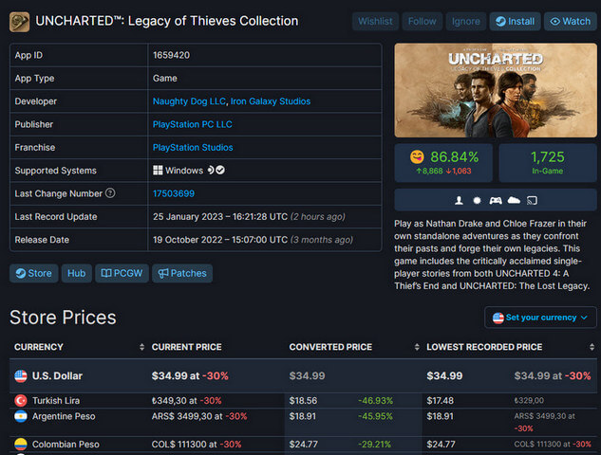Select the U.S. Dollar price row name
The width and height of the screenshot is (601, 455).
click(x=58, y=376)
